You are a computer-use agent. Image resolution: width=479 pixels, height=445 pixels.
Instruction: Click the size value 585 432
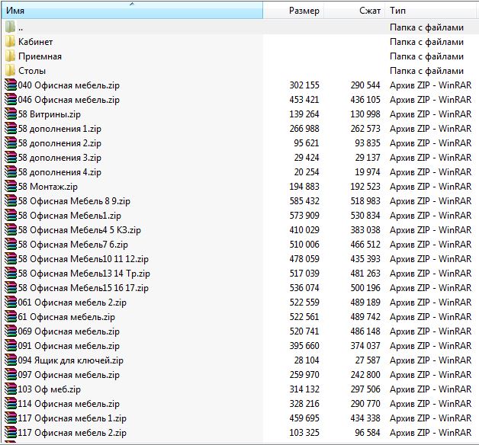304,201
